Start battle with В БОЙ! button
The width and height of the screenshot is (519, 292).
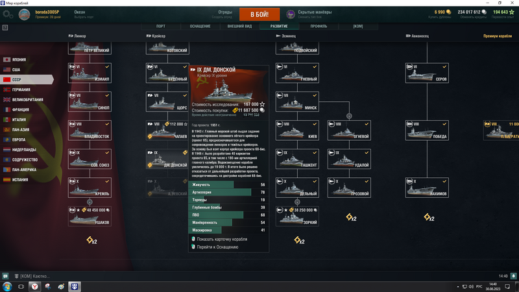coord(259,14)
